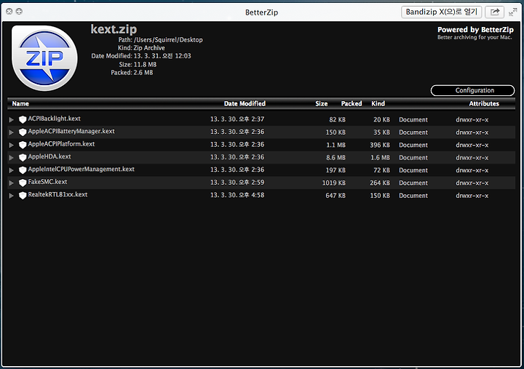This screenshot has width=524, height=369.
Task: Sort by the Name column header
Action: pyautogui.click(x=20, y=103)
